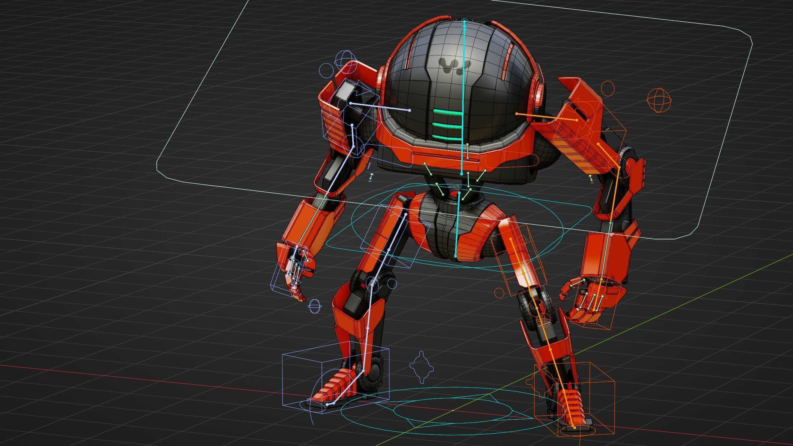Click the small blue circle beside the blue knee
Viewport: 793px width, 446px height.
[x=392, y=284]
